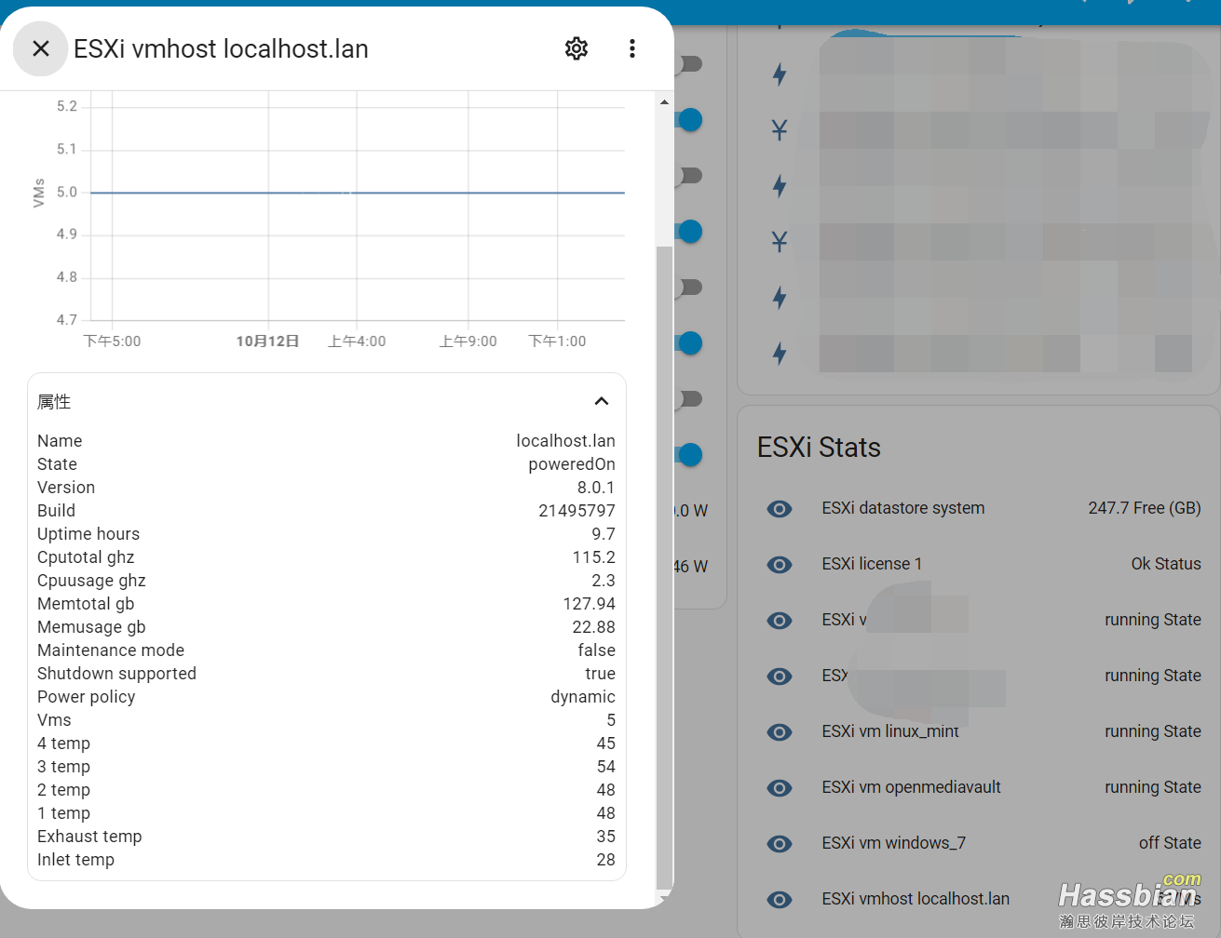1221x938 pixels.
Task: Select the Version value 8.0.1
Action: pyautogui.click(x=596, y=488)
